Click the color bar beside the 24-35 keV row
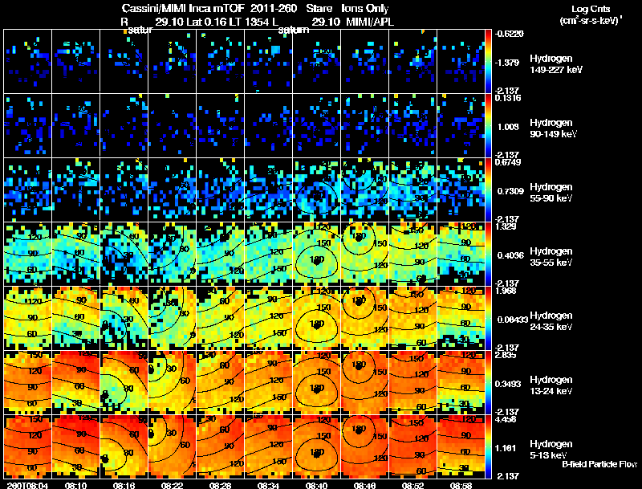This screenshot has height=489, width=642. pyautogui.click(x=488, y=319)
